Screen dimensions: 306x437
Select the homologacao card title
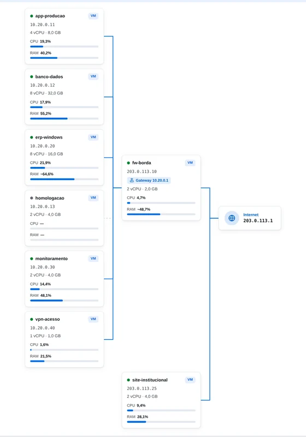pos(50,198)
